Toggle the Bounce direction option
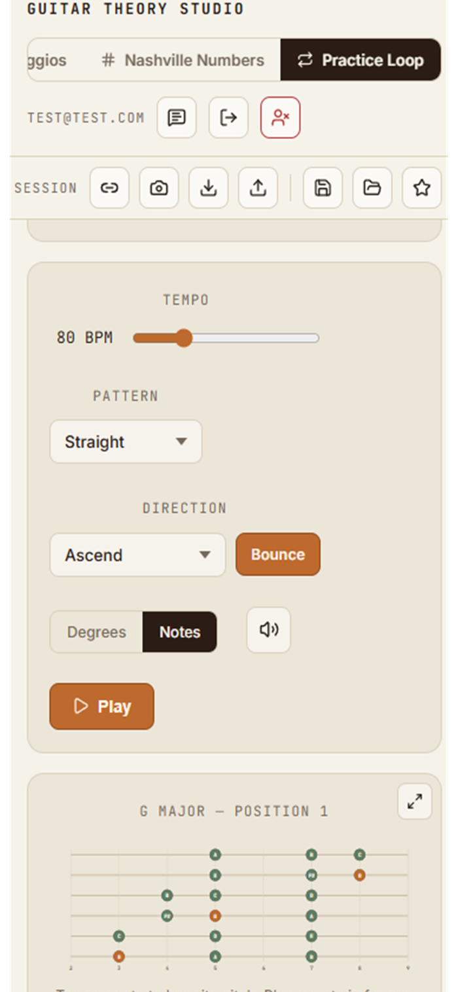The image size is (458, 992). [278, 555]
